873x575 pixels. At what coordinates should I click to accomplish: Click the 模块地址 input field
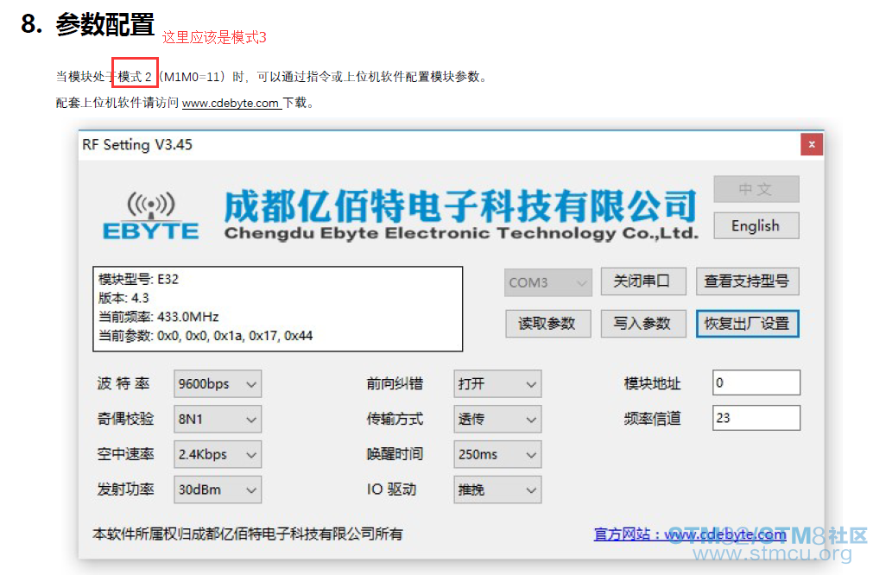[x=756, y=382]
